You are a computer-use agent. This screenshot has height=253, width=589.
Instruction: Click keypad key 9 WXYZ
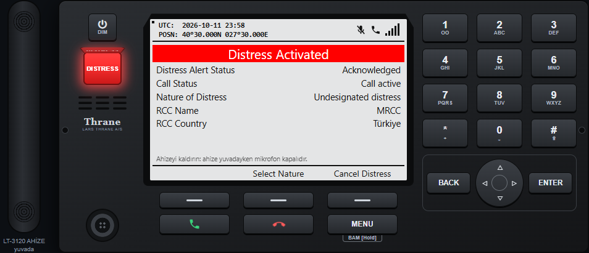(554, 98)
